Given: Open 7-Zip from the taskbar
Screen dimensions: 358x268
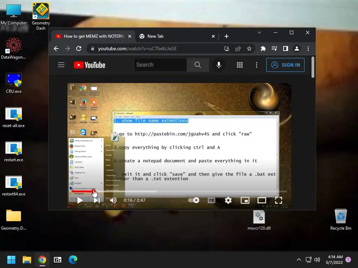Looking at the screenshot, I should tap(58, 260).
